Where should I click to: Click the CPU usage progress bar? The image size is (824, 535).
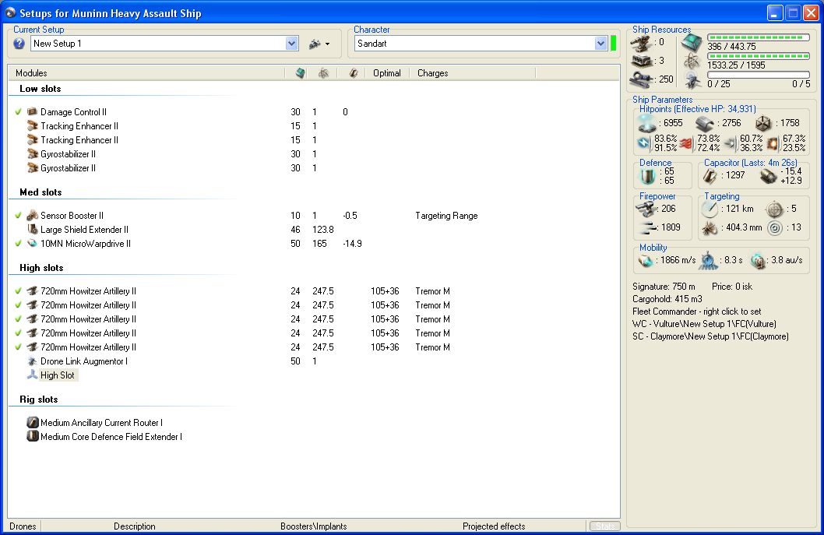click(759, 37)
